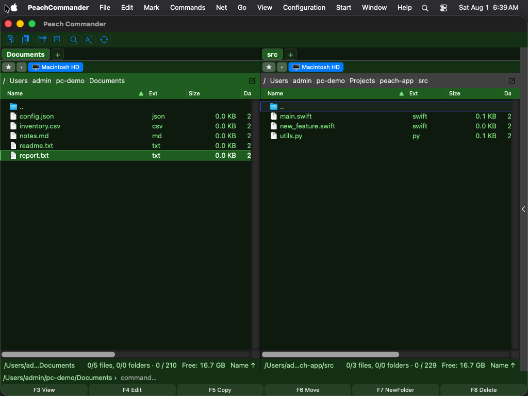Image resolution: width=528 pixels, height=396 pixels.
Task: Click the F7 NewFolder button
Action: pos(395,390)
